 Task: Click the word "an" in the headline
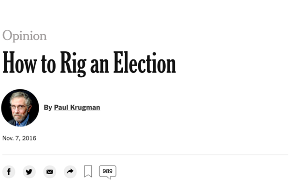pyautogui.click(x=99, y=65)
